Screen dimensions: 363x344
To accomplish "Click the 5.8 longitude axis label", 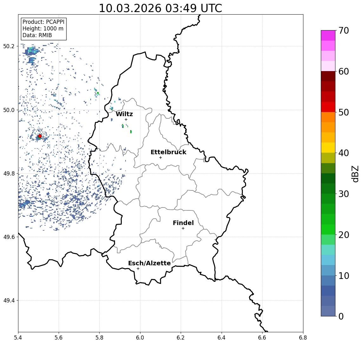I will pyautogui.click(x=99, y=338).
